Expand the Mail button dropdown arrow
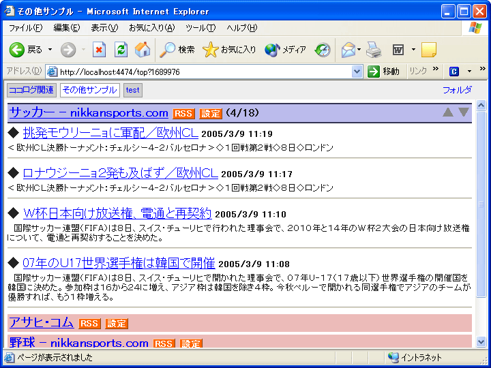 (x=359, y=50)
